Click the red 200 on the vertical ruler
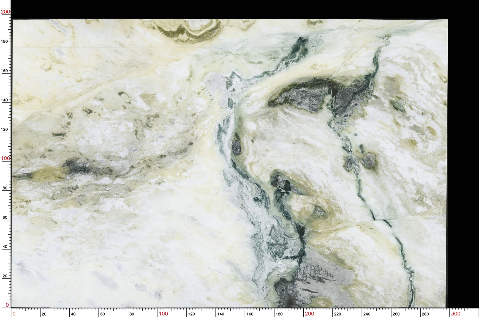Image resolution: width=479 pixels, height=319 pixels. coord(5,12)
